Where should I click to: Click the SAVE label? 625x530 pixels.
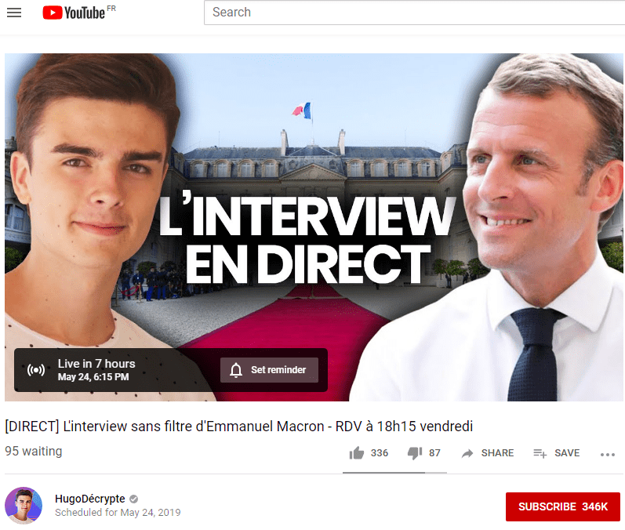567,453
